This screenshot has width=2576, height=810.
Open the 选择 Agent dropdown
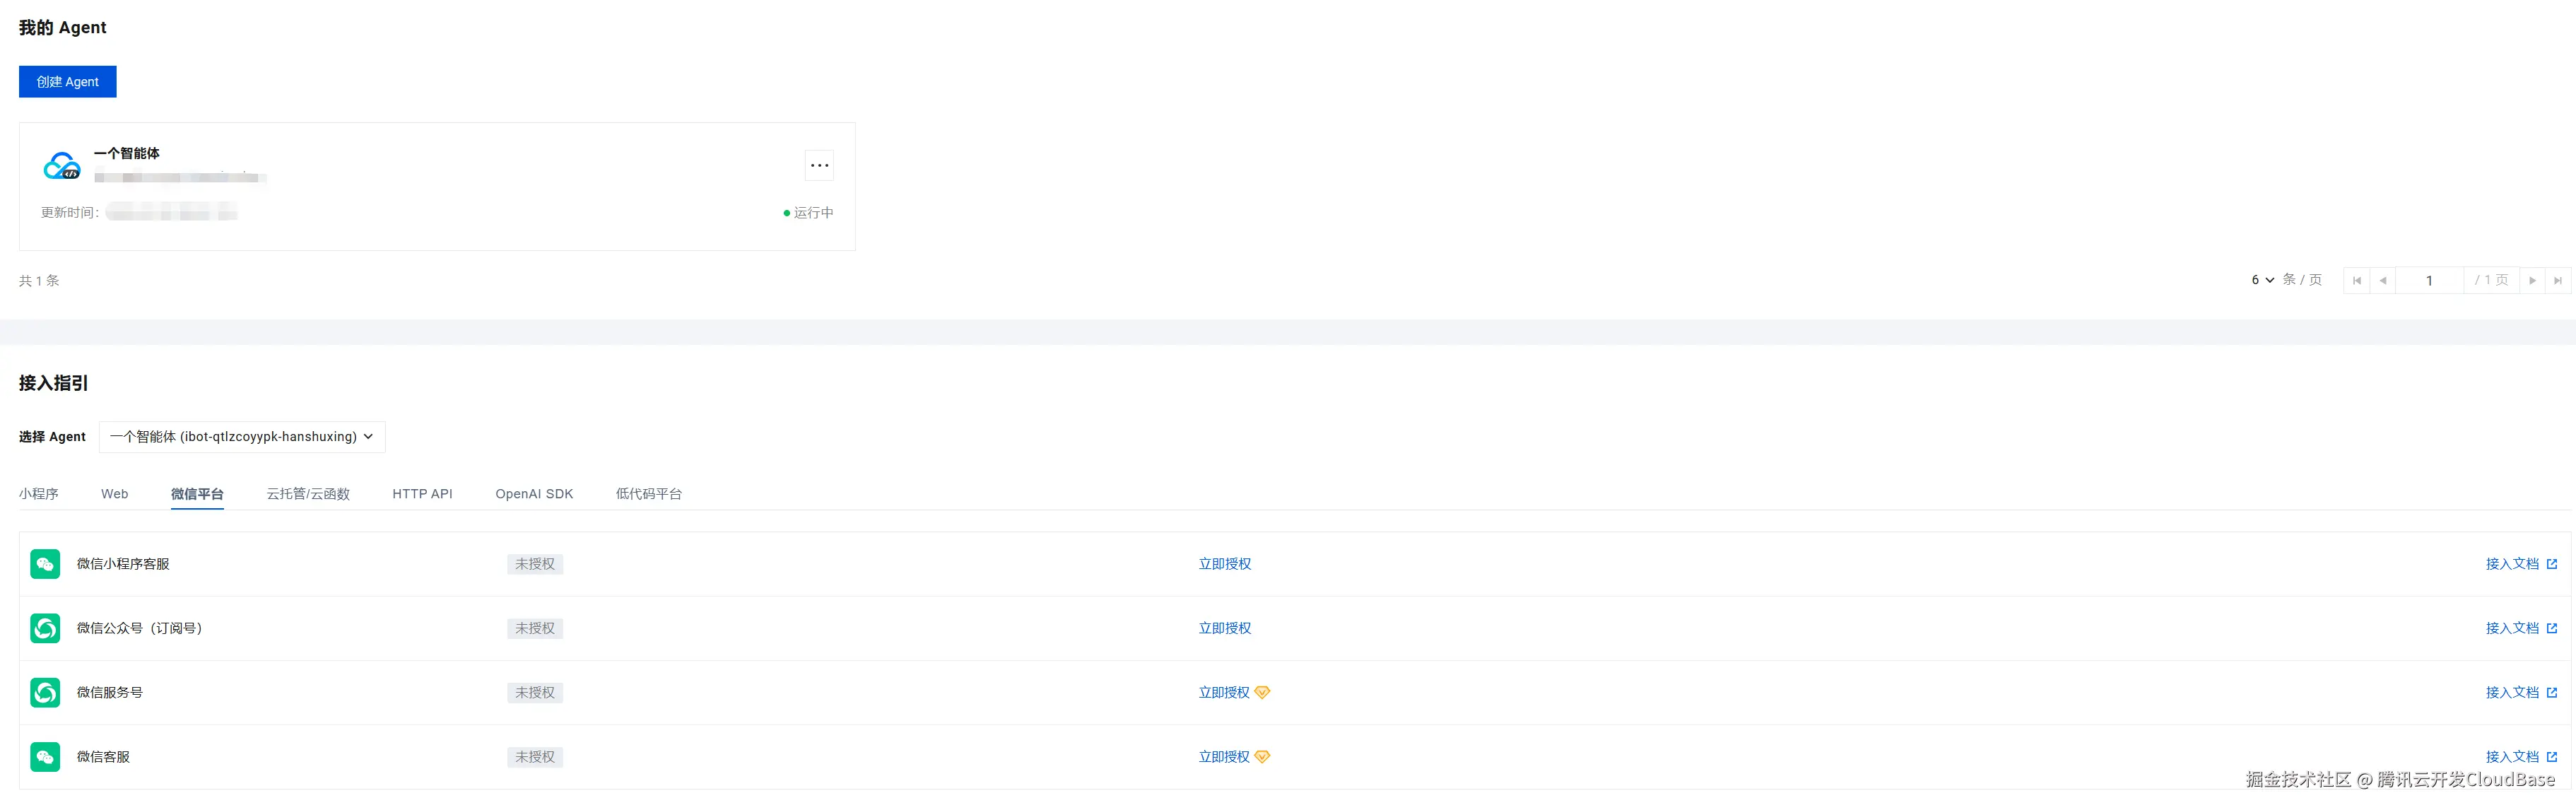pos(242,437)
